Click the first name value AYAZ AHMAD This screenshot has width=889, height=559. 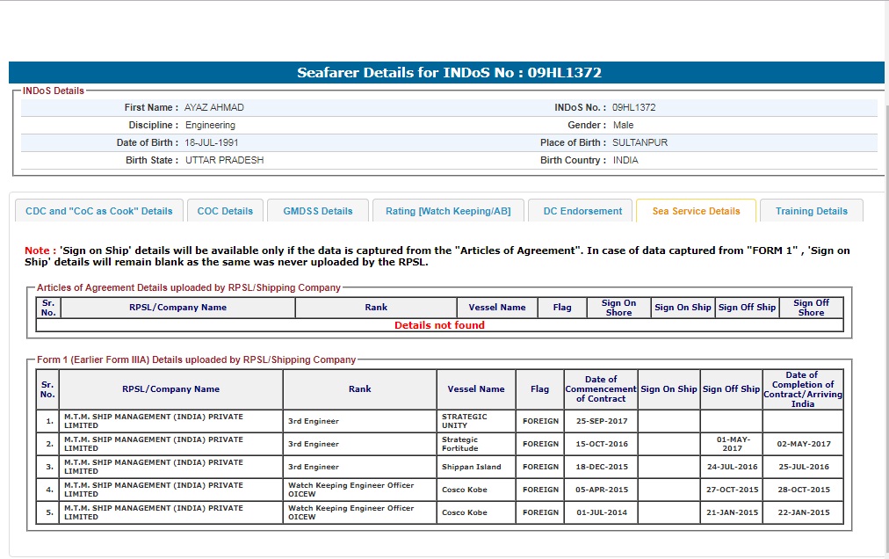(214, 107)
